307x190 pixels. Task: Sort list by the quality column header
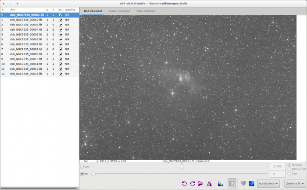71,10
